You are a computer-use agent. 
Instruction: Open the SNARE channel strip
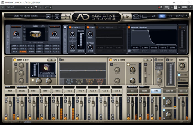(x=22, y=91)
